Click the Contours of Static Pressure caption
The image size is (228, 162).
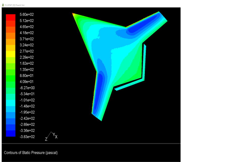31,153
